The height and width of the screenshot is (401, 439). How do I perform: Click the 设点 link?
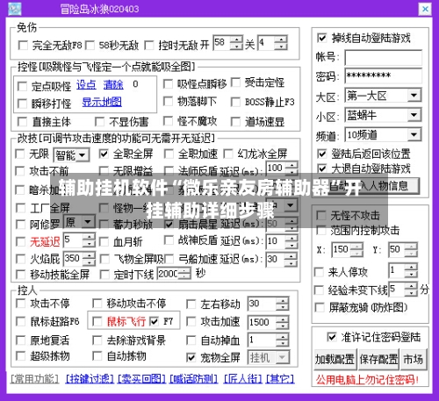tap(86, 85)
